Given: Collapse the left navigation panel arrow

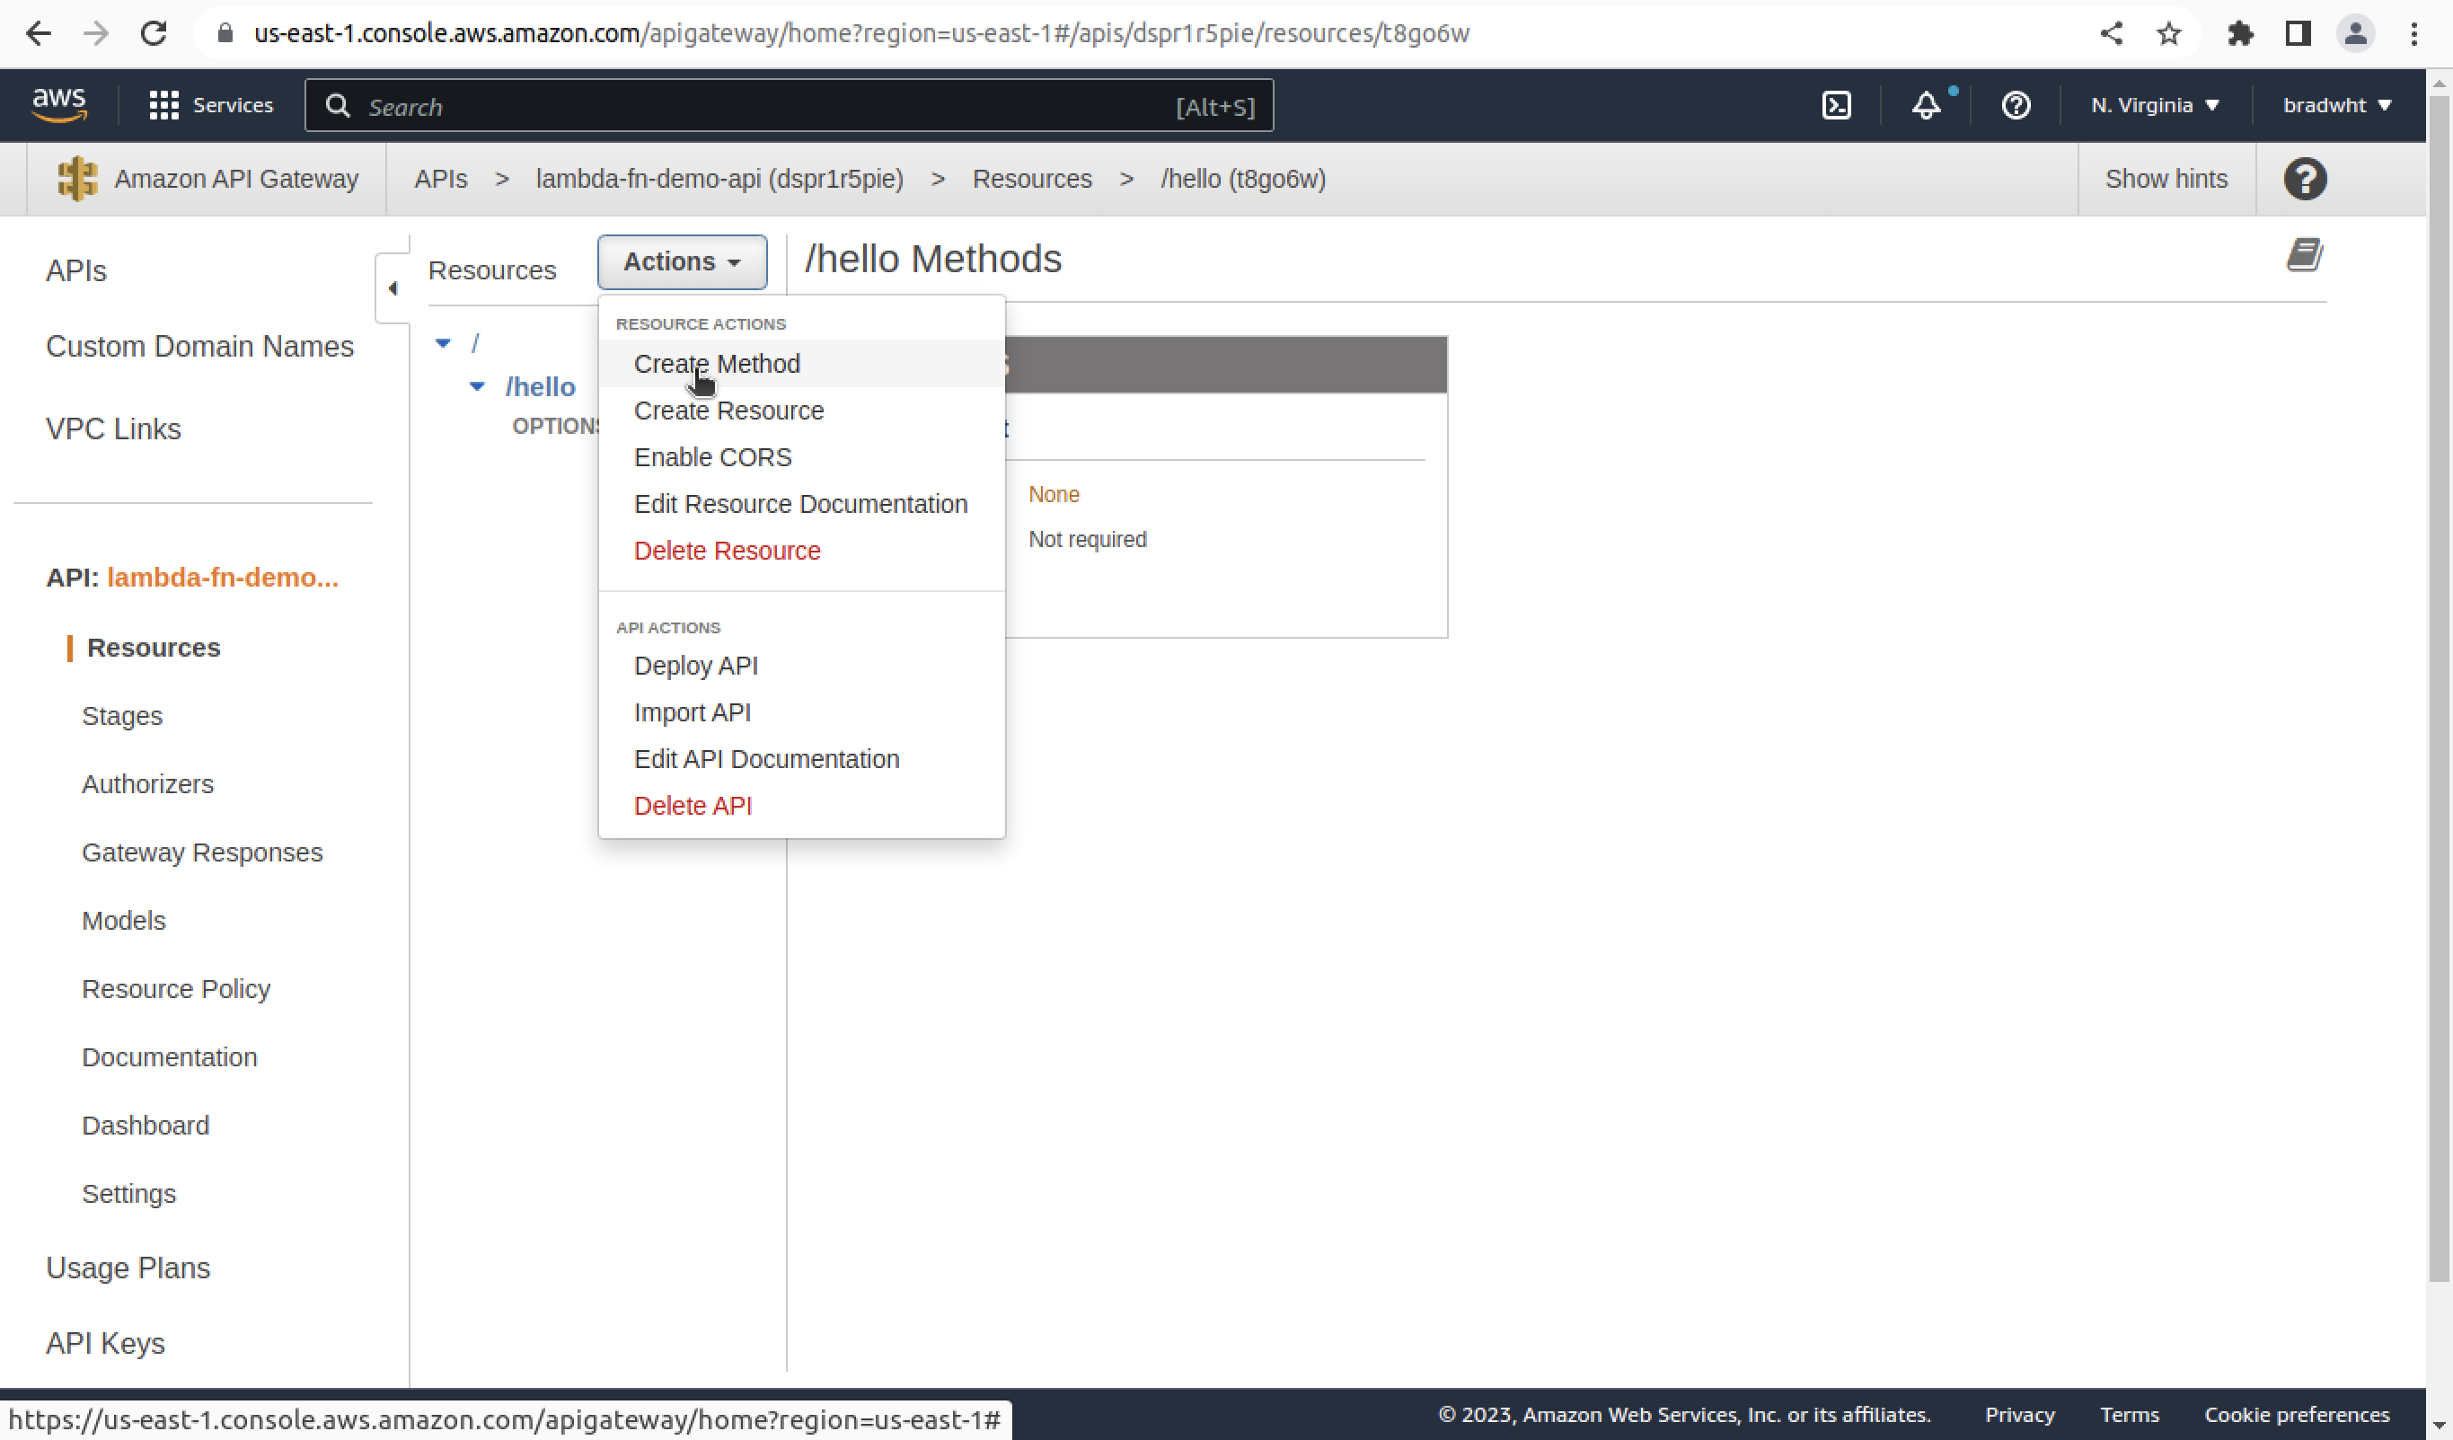Looking at the screenshot, I should coord(393,288).
